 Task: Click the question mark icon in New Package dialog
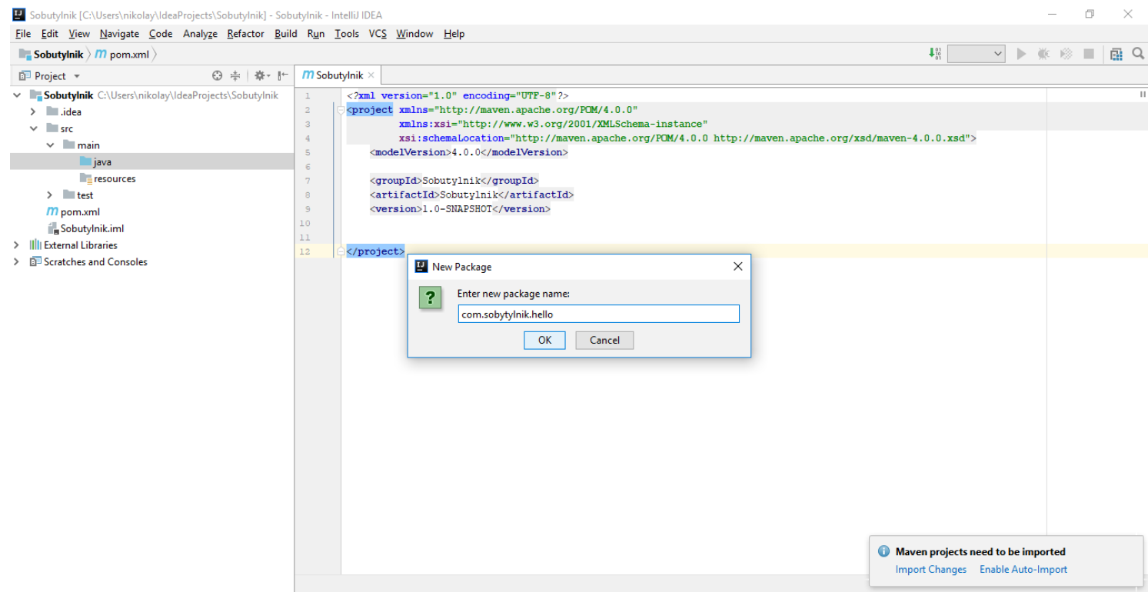[x=431, y=298]
